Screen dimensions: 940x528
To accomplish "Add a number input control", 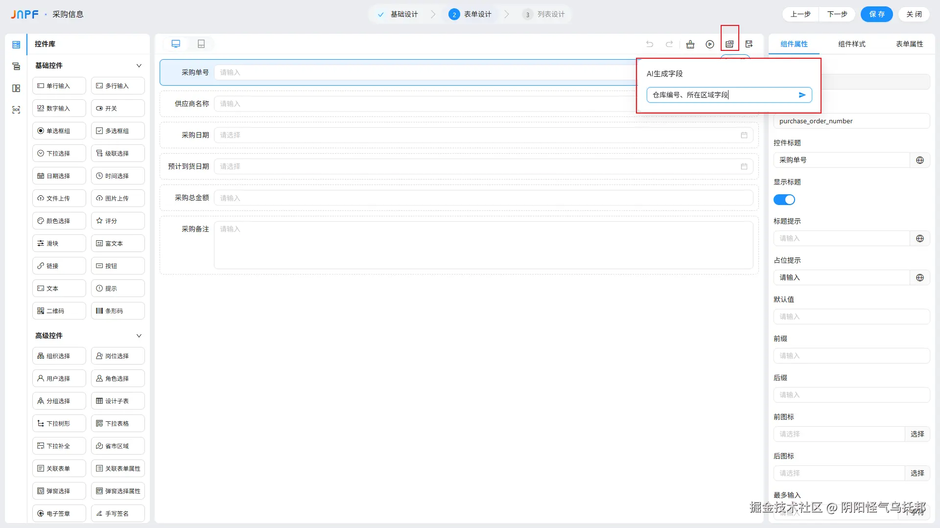I will (59, 108).
